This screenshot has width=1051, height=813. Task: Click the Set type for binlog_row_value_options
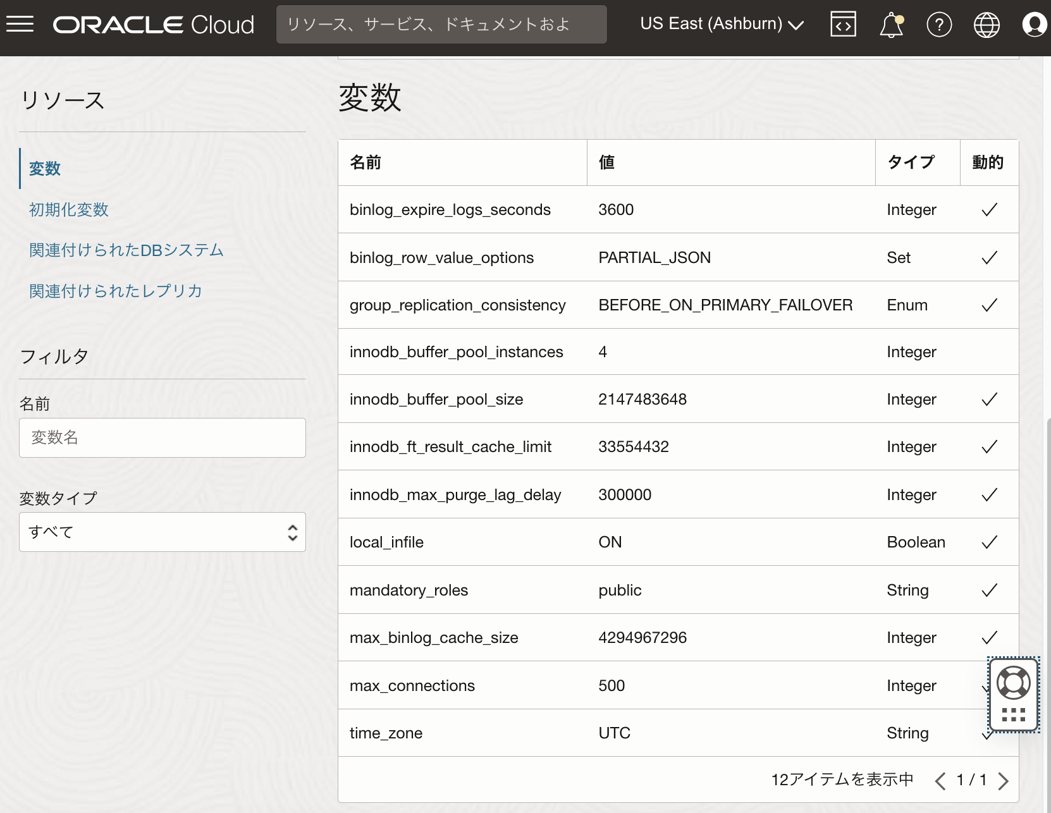[899, 258]
